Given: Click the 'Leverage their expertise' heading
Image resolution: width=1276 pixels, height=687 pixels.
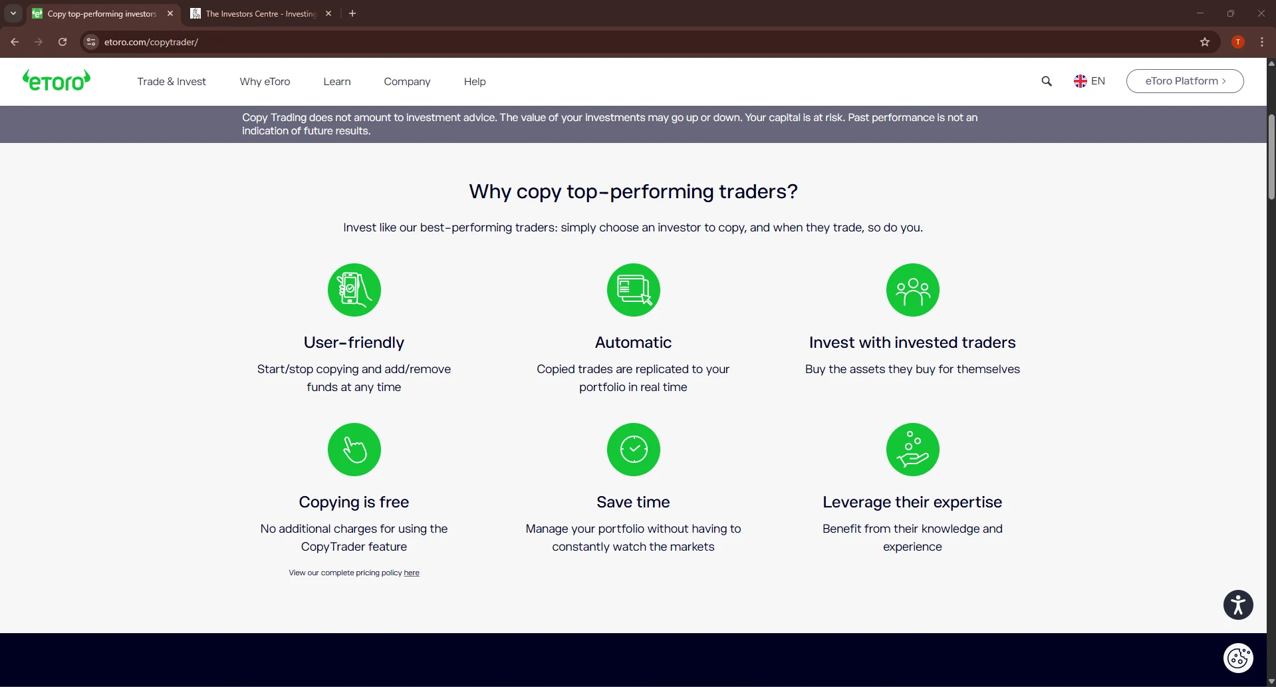Looking at the screenshot, I should [x=912, y=502].
